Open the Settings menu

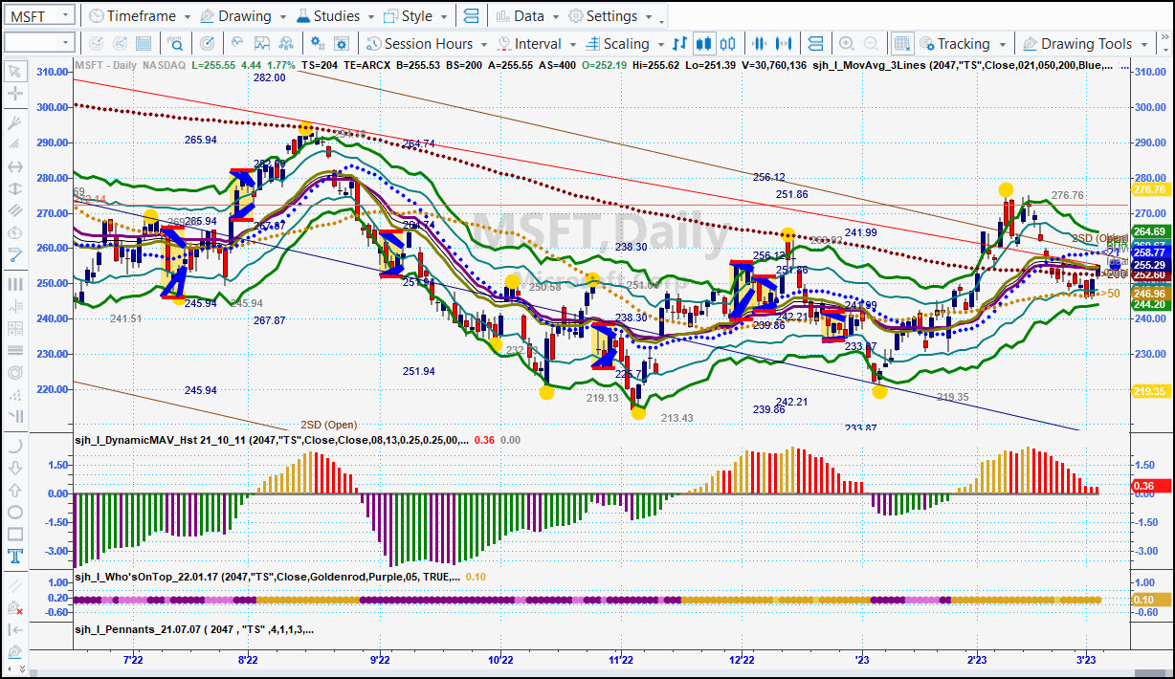611,16
